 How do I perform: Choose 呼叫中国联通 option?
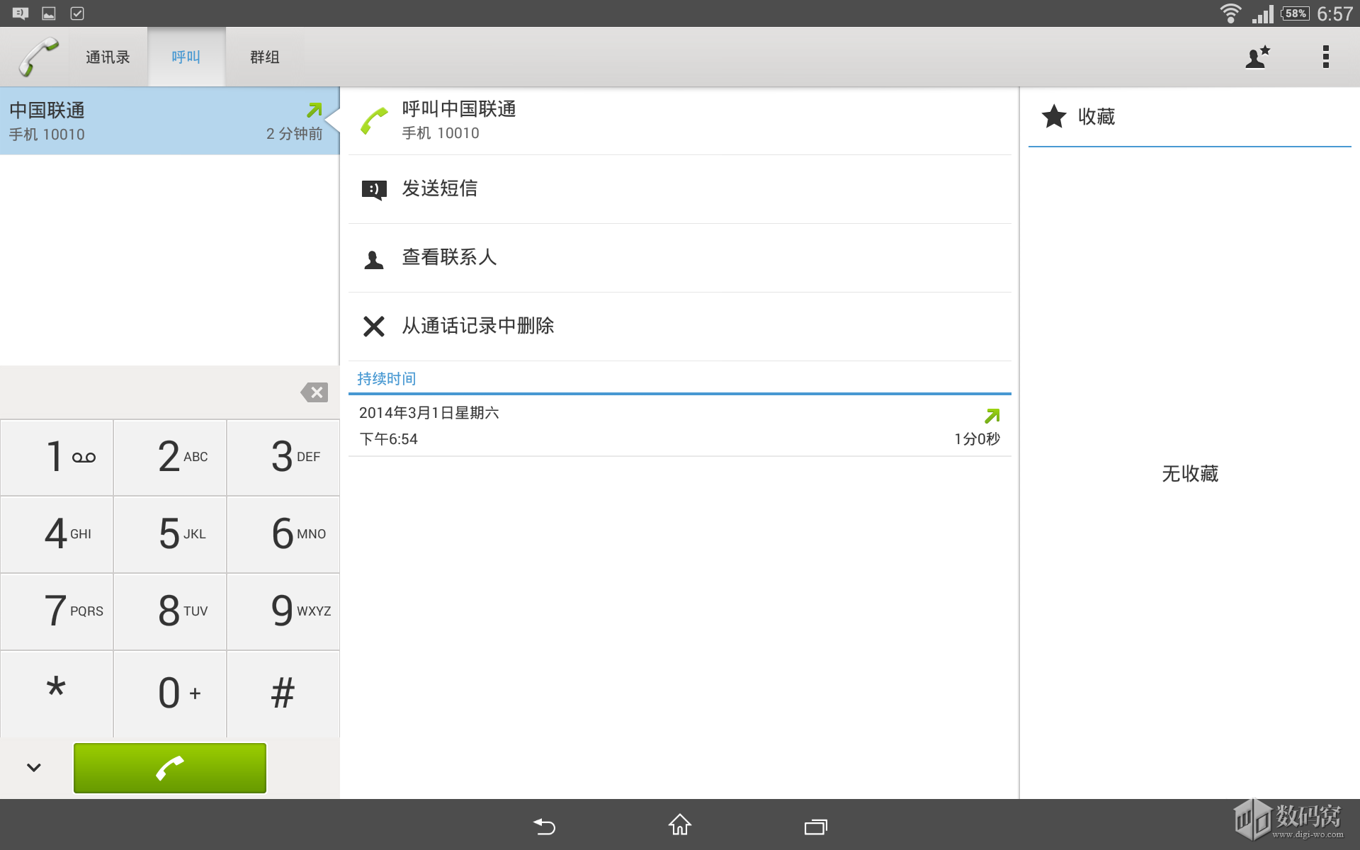pos(679,121)
